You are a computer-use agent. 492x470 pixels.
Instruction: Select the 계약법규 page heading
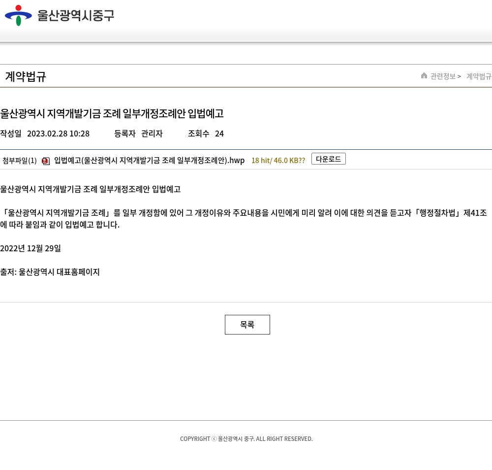tap(26, 76)
